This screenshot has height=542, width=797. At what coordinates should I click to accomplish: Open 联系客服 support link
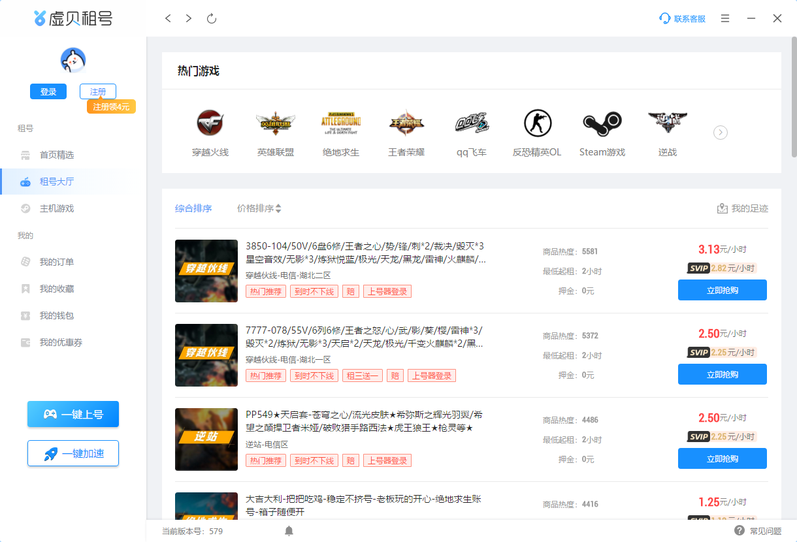(x=683, y=19)
